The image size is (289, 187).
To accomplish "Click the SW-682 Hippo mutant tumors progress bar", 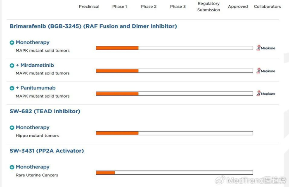I will (x=174, y=133).
